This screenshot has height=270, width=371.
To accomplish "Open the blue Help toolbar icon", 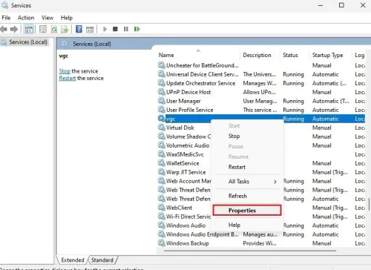I will tap(79, 29).
